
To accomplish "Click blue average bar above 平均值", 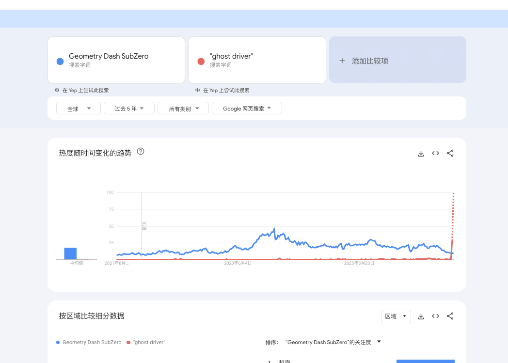I will tap(70, 253).
